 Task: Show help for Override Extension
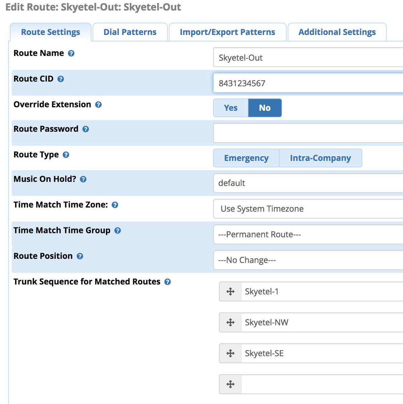98,104
